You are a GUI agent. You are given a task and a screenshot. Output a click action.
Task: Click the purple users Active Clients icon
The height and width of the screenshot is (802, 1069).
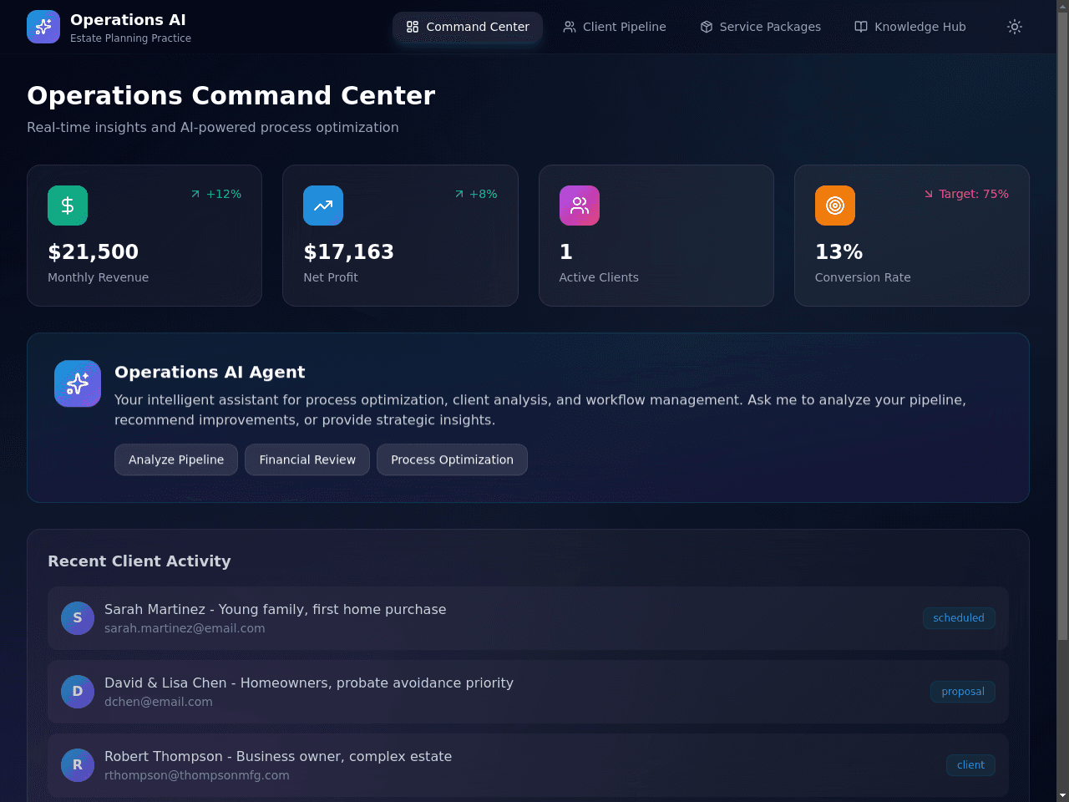(x=580, y=206)
